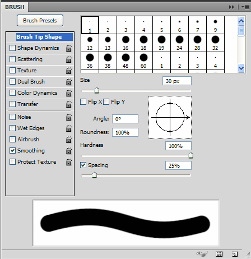The image size is (251, 259).
Task: Toggle the lock icon for Texture
Action: point(69,71)
